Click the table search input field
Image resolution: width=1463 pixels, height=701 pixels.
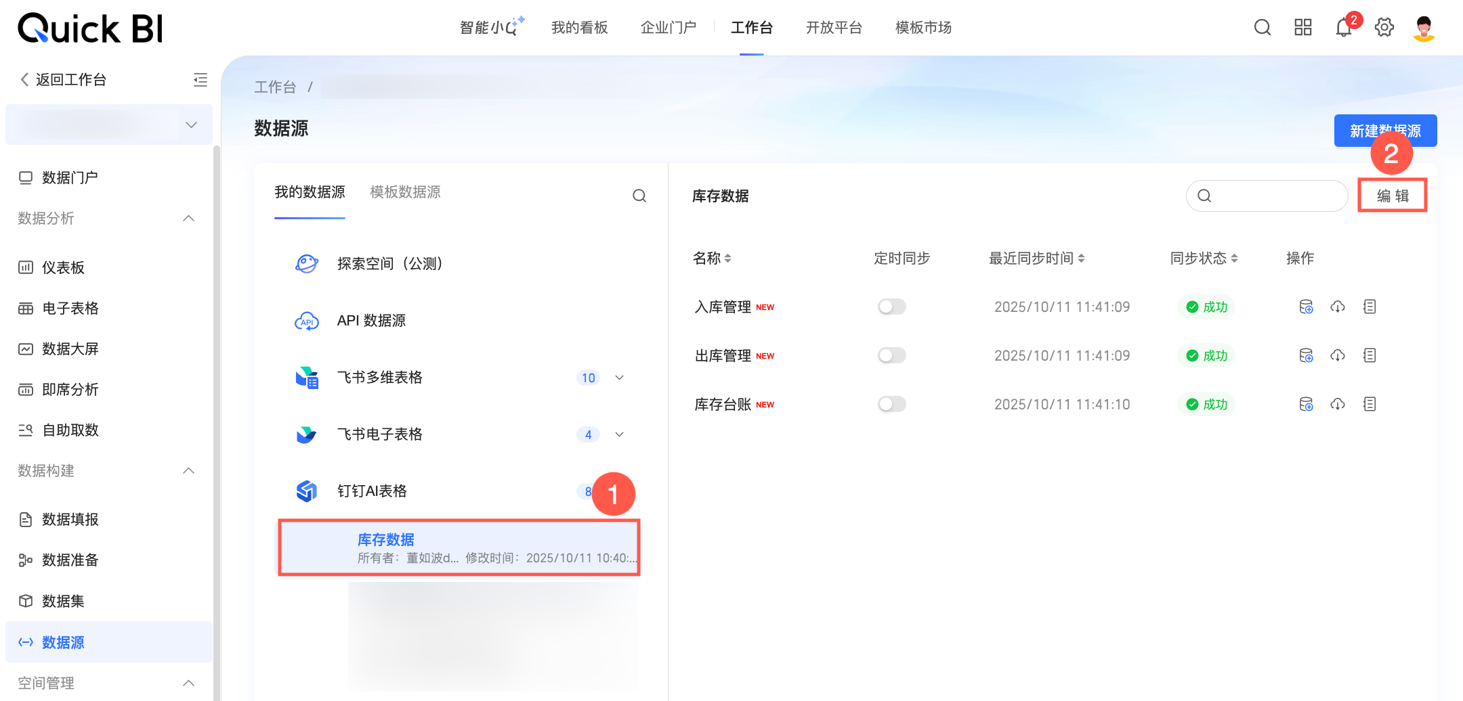click(x=1267, y=196)
